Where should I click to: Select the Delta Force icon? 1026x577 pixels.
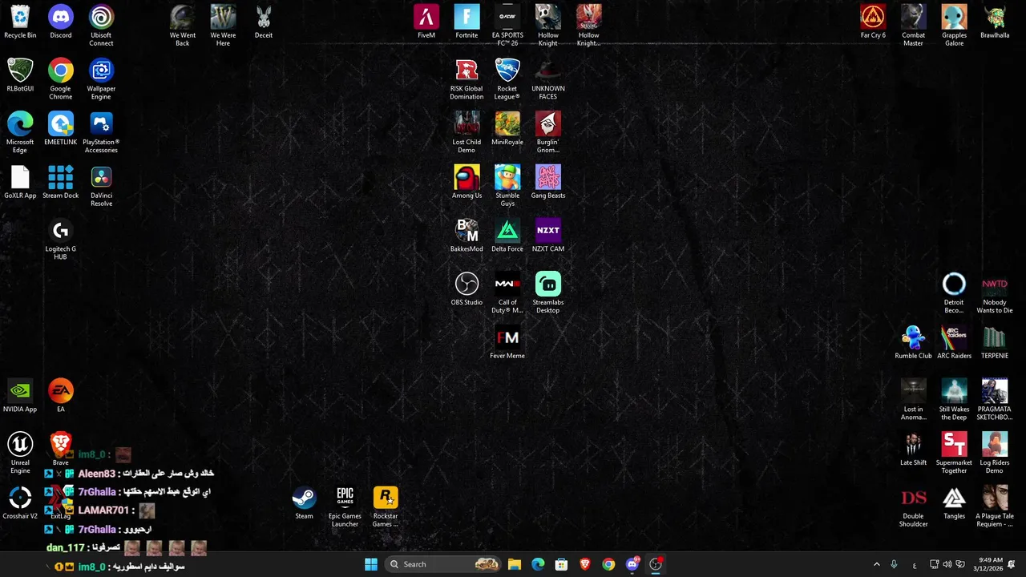507,236
